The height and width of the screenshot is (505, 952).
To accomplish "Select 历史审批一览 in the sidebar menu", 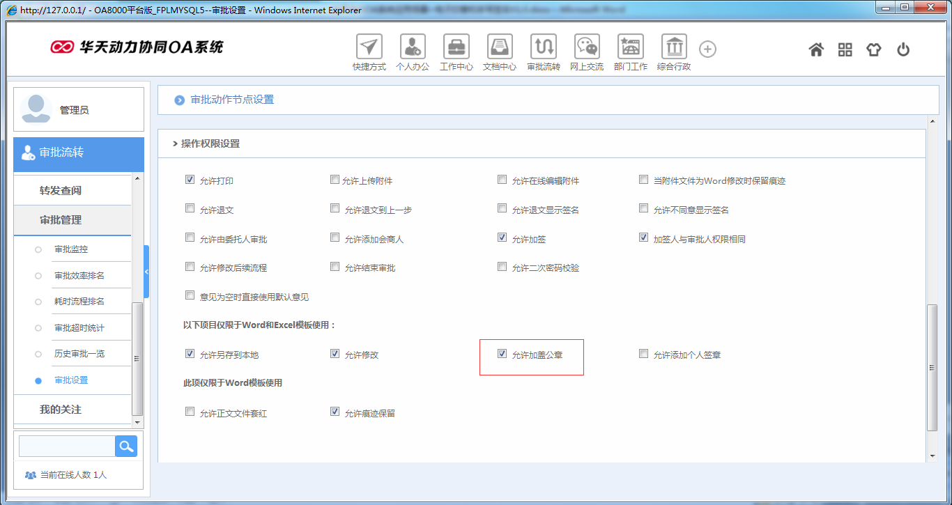I will click(79, 354).
